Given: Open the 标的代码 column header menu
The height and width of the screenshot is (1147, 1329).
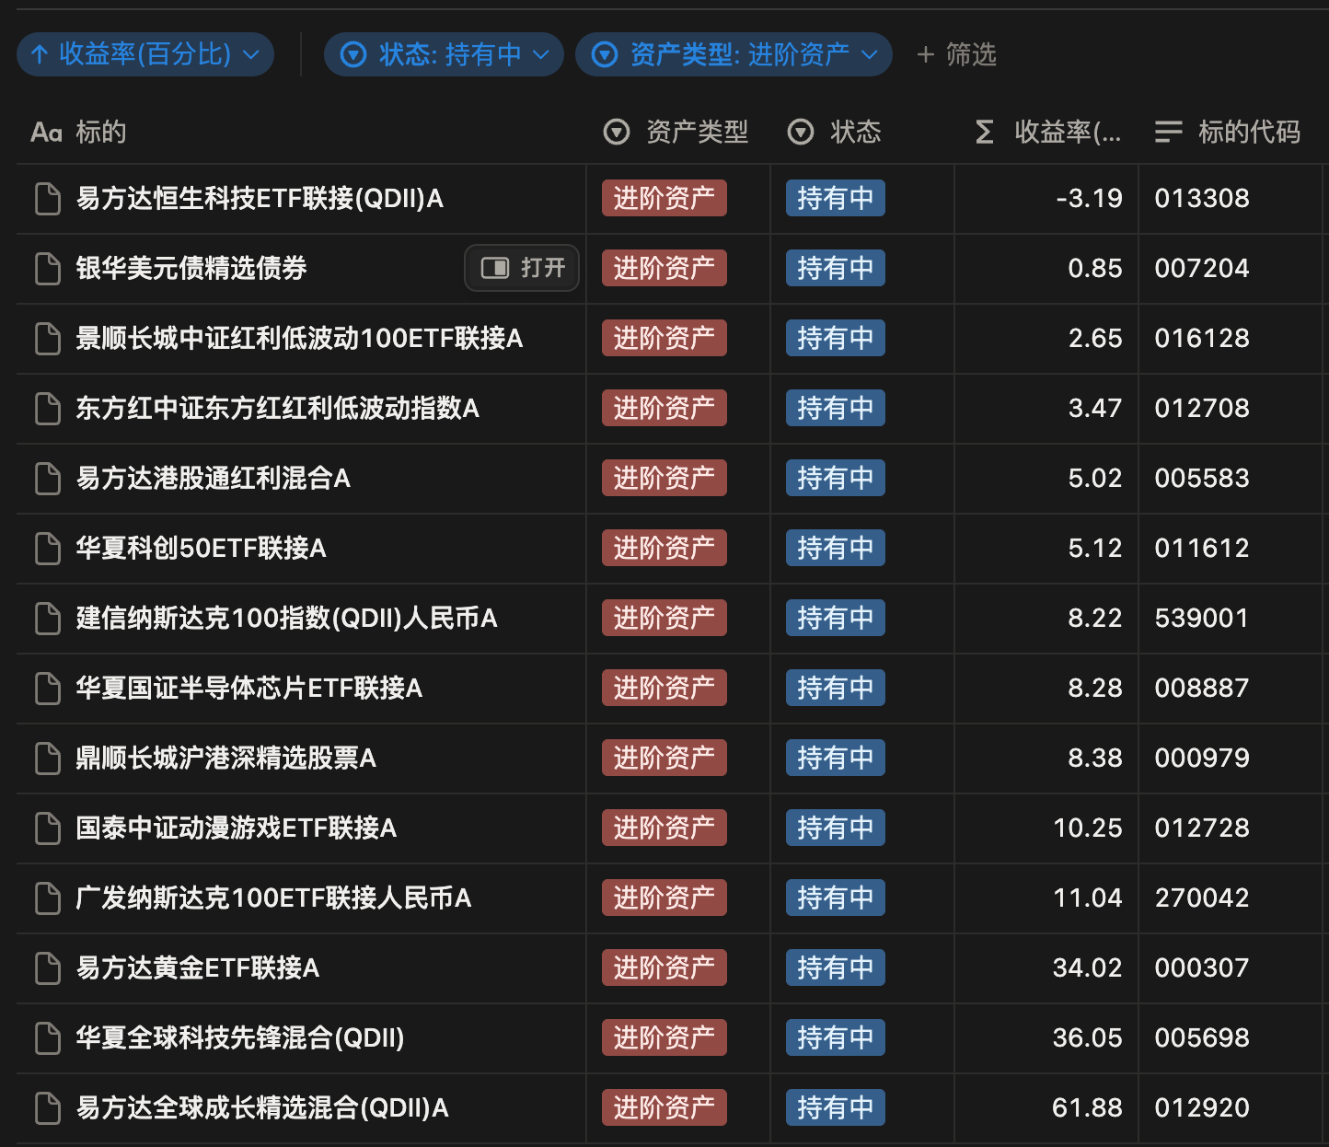Looking at the screenshot, I should (1248, 132).
